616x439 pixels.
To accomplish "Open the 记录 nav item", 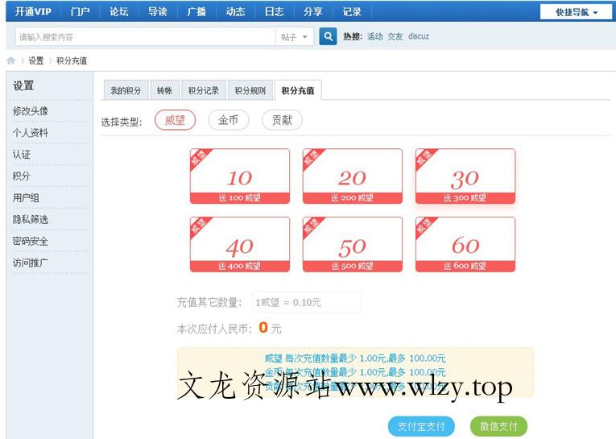I will click(352, 11).
